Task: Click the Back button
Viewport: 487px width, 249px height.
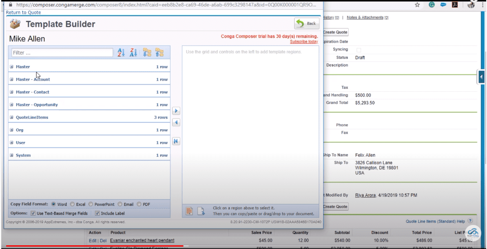Action: click(307, 23)
